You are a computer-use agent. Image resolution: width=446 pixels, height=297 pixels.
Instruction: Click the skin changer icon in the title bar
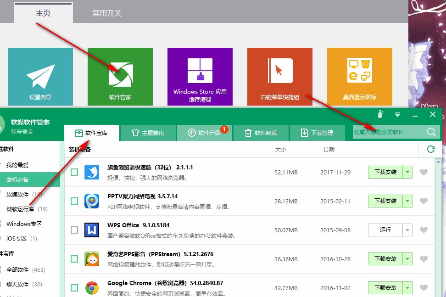point(380,115)
